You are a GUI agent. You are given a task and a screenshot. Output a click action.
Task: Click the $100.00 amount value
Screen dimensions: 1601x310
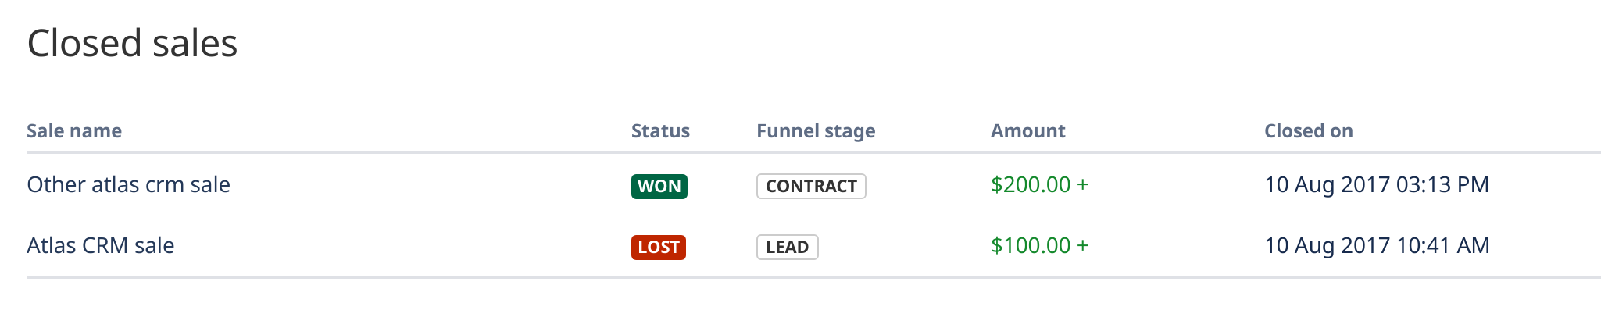click(1031, 246)
